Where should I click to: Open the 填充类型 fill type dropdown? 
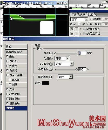coord(71,77)
